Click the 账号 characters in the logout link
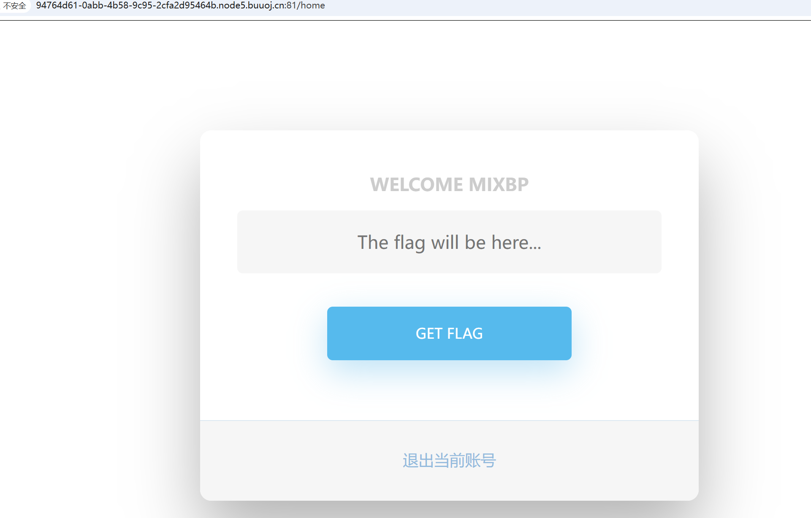Viewport: 811px width, 518px height. [480, 460]
